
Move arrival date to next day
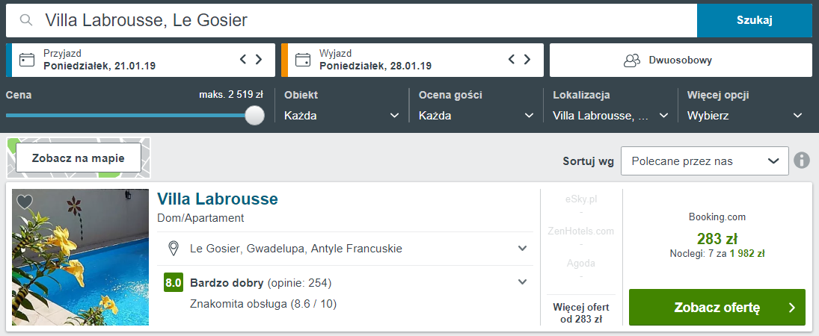pos(259,60)
